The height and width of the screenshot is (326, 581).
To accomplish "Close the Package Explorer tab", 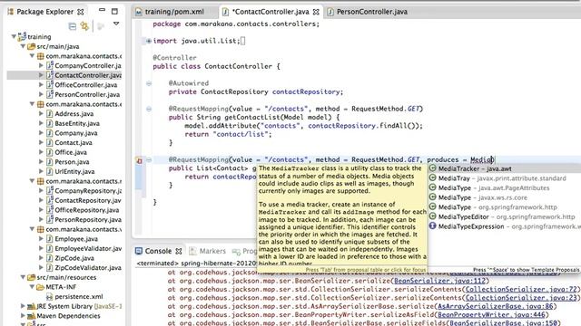I will (81, 12).
